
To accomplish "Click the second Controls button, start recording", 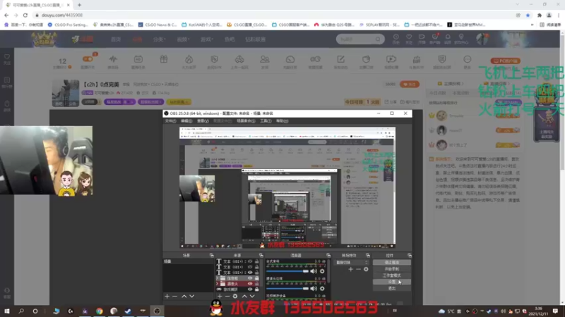I will (392, 269).
